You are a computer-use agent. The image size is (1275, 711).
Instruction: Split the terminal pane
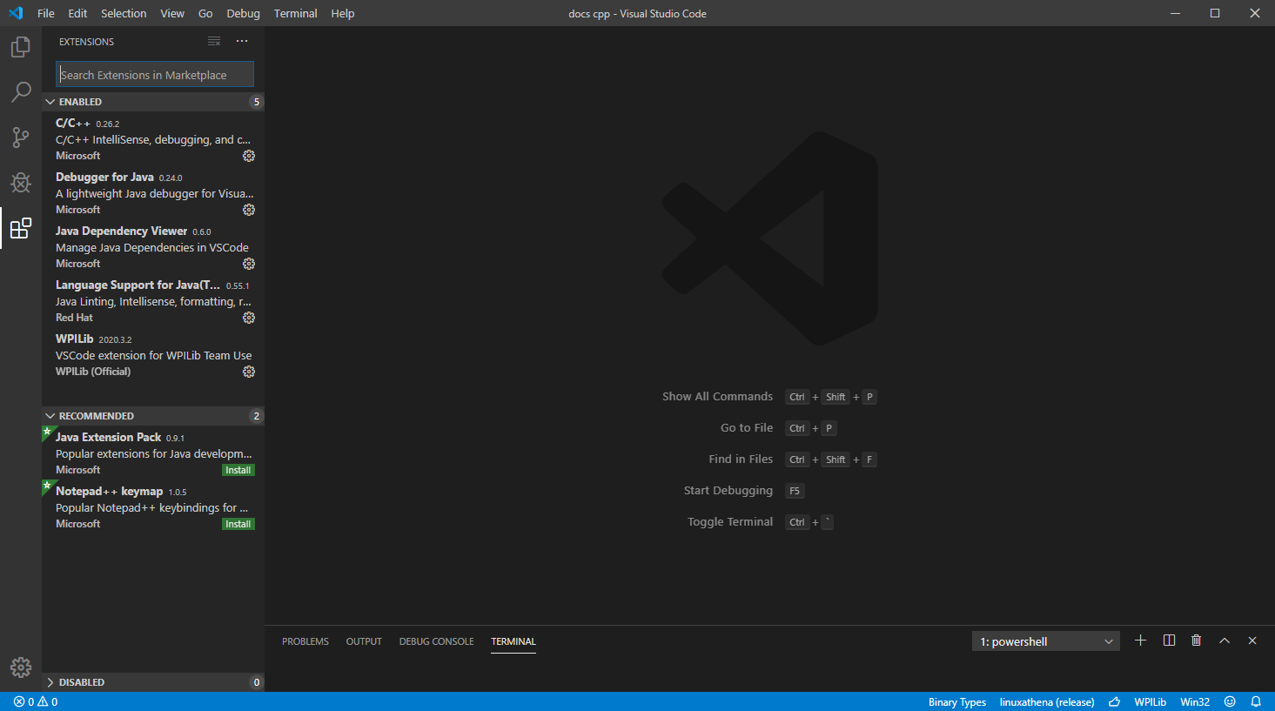(1169, 641)
